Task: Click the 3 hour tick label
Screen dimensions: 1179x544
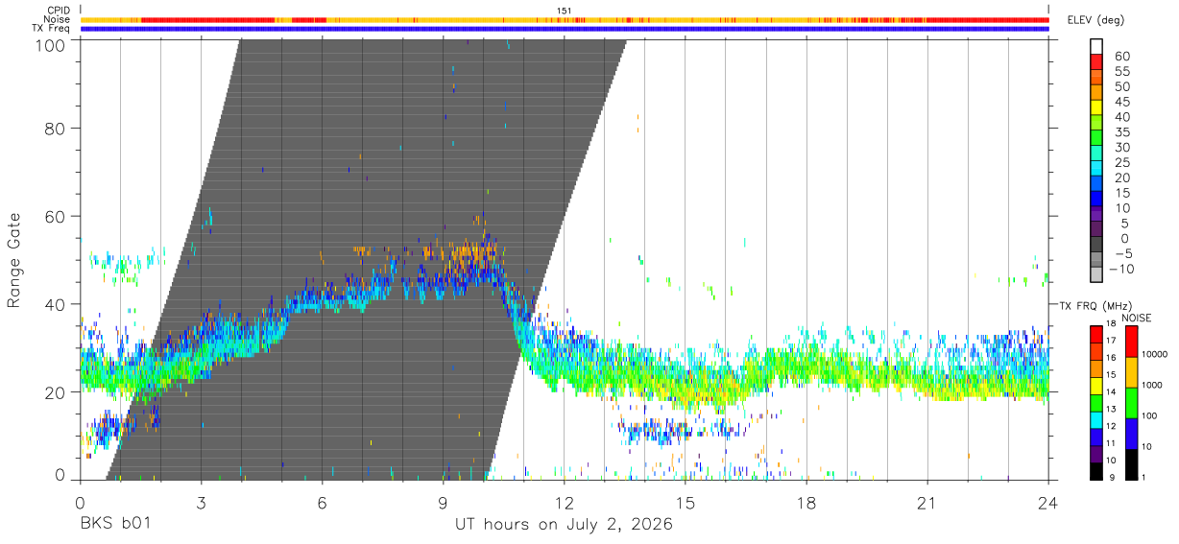Action: coord(201,503)
